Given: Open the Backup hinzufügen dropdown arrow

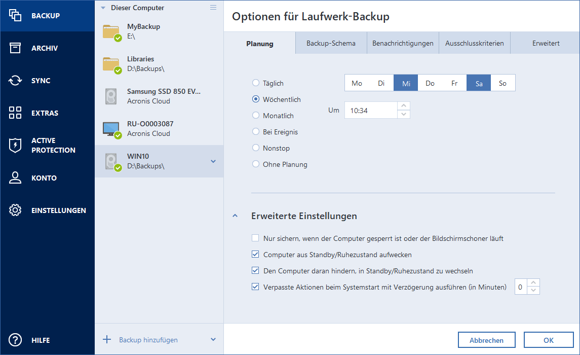Looking at the screenshot, I should [213, 340].
